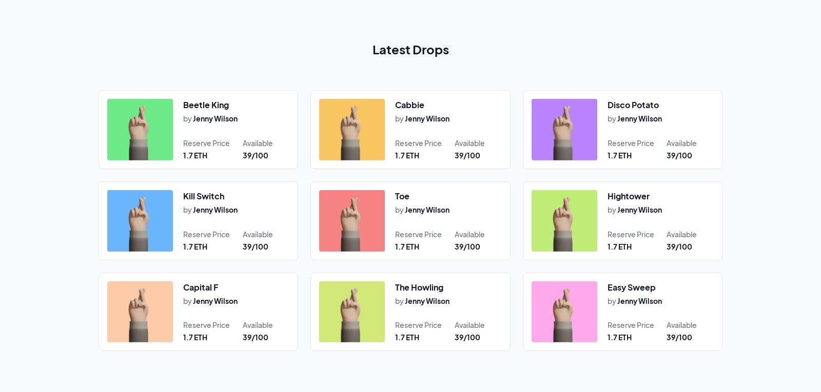Click 39/100 availability on Hightower

point(679,247)
